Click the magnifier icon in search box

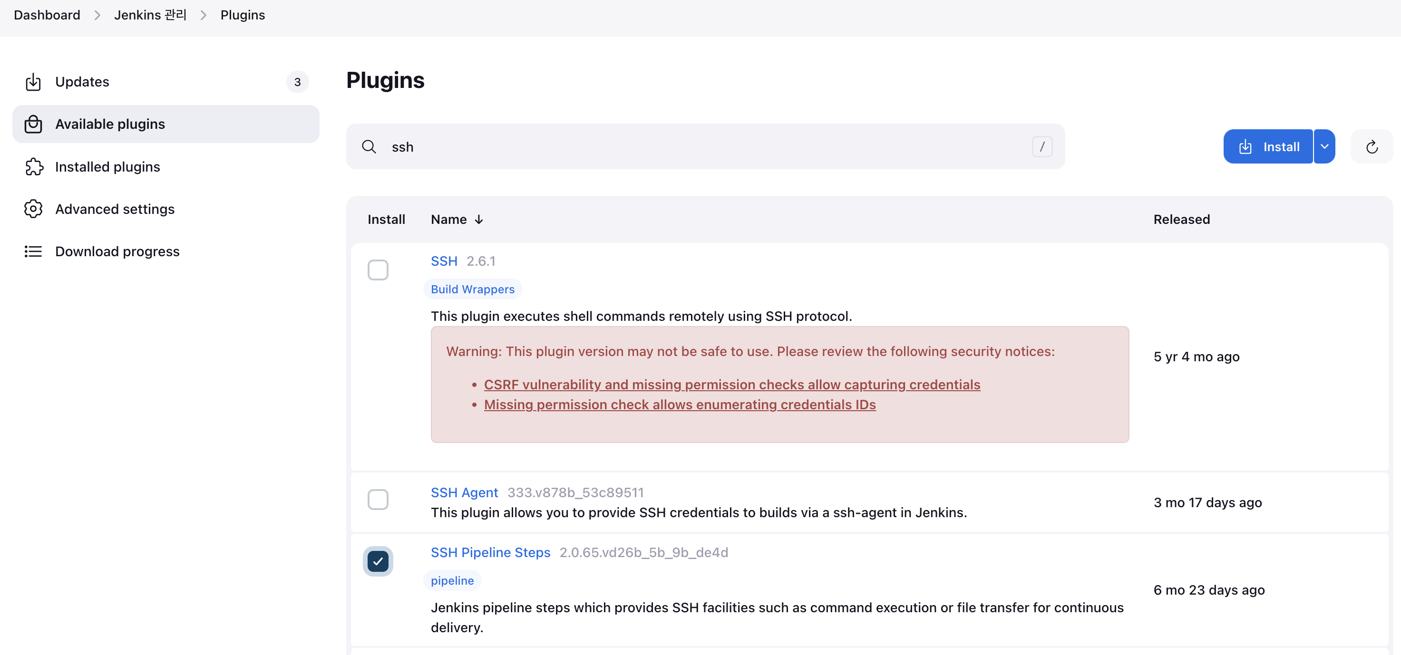369,147
